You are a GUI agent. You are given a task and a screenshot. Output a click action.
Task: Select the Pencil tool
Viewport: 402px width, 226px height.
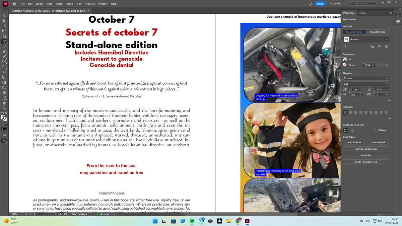pyautogui.click(x=4, y=57)
